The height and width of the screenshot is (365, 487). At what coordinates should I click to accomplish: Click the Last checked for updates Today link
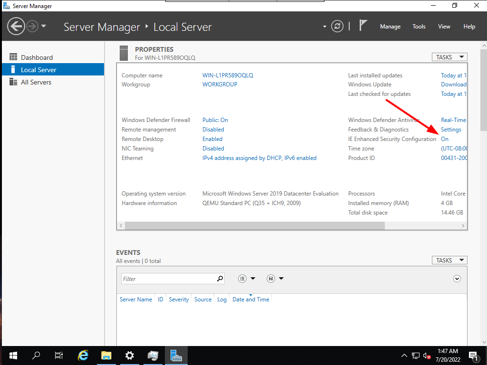coord(453,94)
